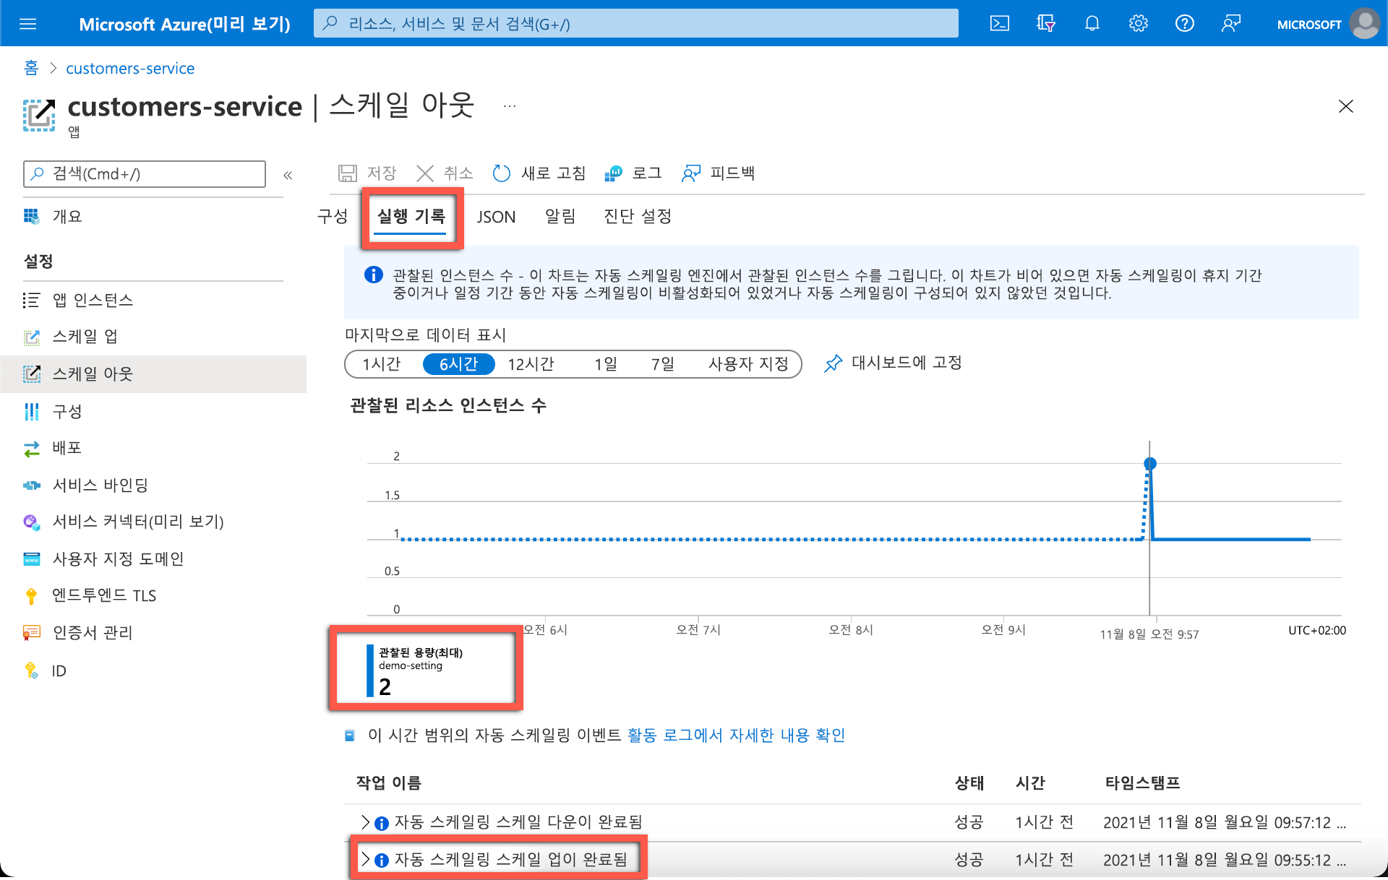
Task: Click inside the 검색(Cmd+/) search field
Action: point(145,173)
